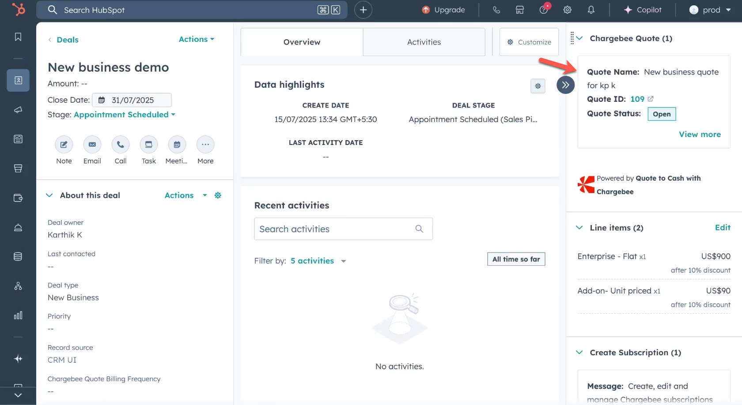Switch to the Activities tab

coord(424,42)
